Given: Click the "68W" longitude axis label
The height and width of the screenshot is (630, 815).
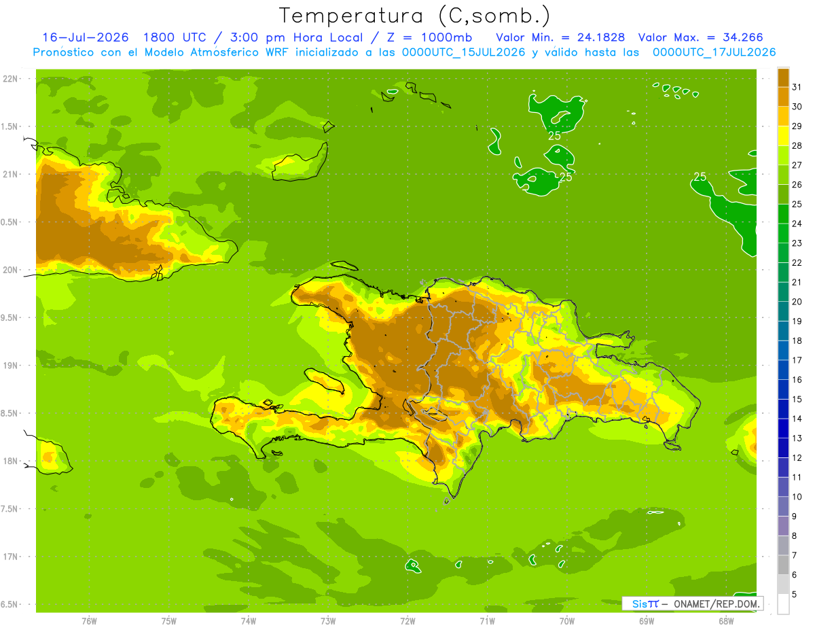Looking at the screenshot, I should (x=726, y=621).
